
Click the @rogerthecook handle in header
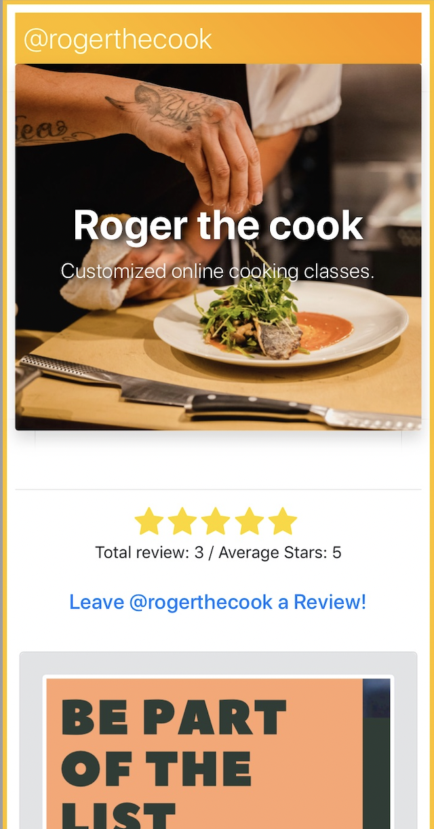click(118, 39)
